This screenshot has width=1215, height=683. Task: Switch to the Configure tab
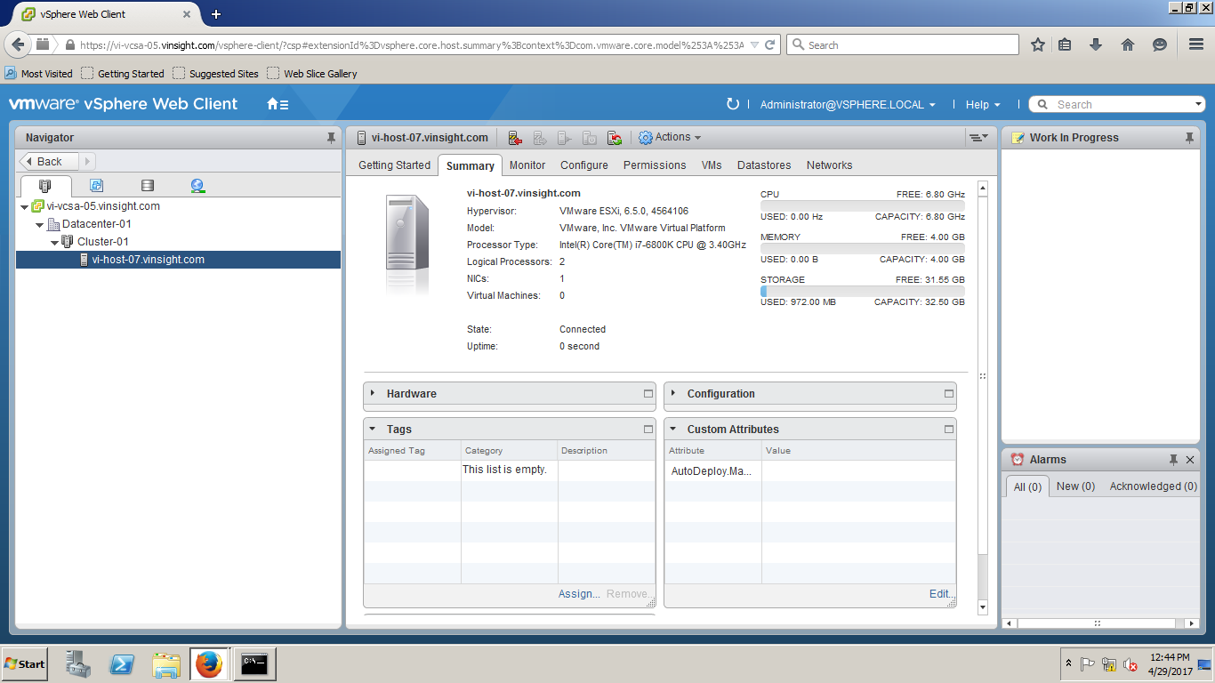[x=584, y=165]
